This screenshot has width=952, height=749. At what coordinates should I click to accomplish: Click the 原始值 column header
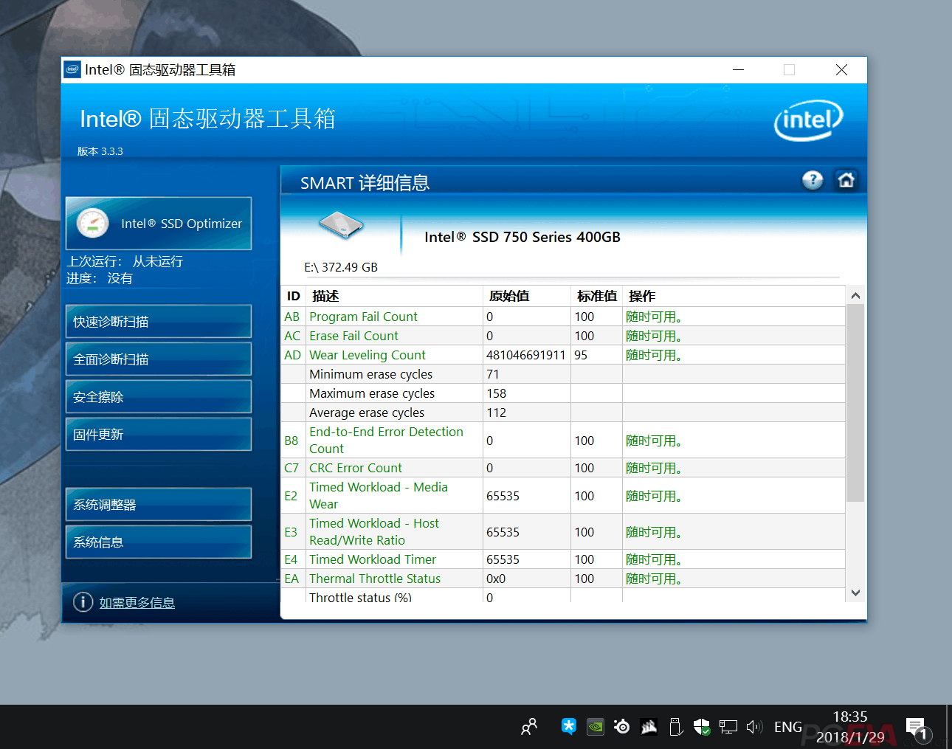point(527,296)
